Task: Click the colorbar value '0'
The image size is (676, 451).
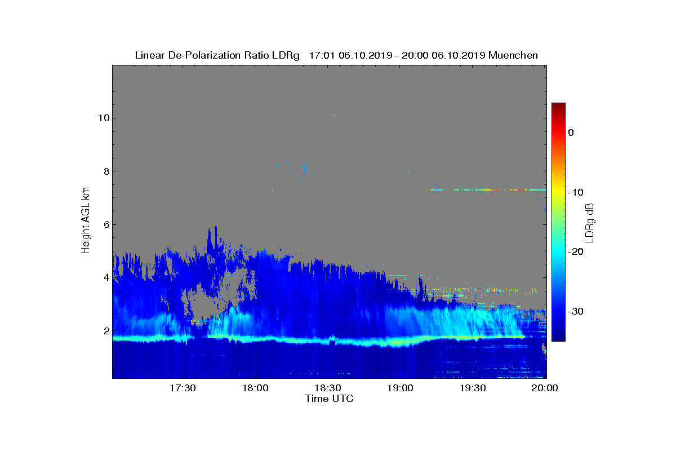Action: 571,132
